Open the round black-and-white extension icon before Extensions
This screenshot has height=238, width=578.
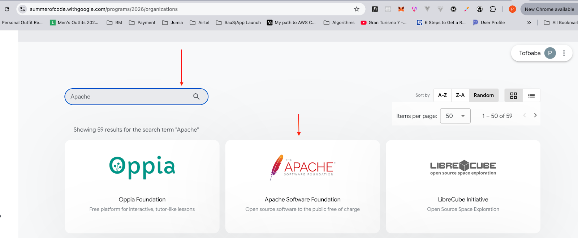(480, 9)
